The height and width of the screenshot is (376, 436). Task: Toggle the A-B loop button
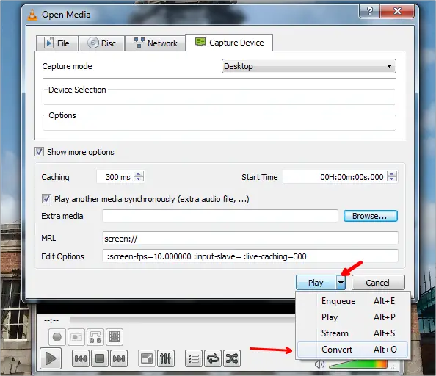pyautogui.click(x=95, y=337)
